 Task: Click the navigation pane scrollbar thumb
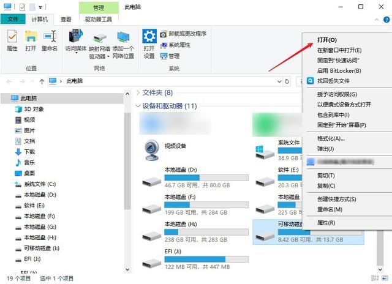[x=127, y=161]
